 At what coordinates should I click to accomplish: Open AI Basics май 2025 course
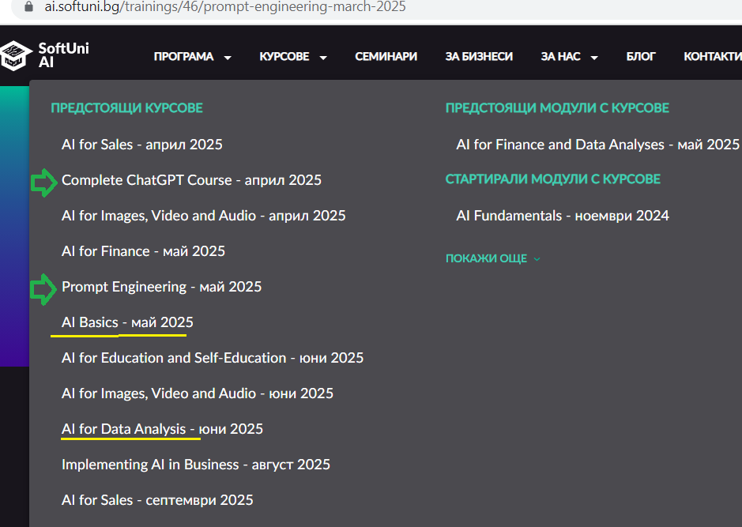click(127, 322)
